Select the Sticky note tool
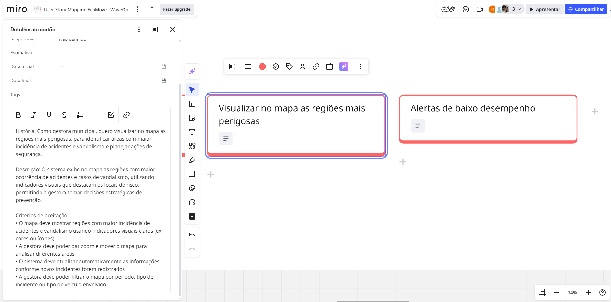Viewport: 611px width, 302px height. (x=192, y=118)
